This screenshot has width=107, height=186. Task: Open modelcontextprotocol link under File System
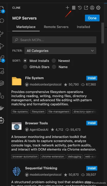(x=46, y=85)
